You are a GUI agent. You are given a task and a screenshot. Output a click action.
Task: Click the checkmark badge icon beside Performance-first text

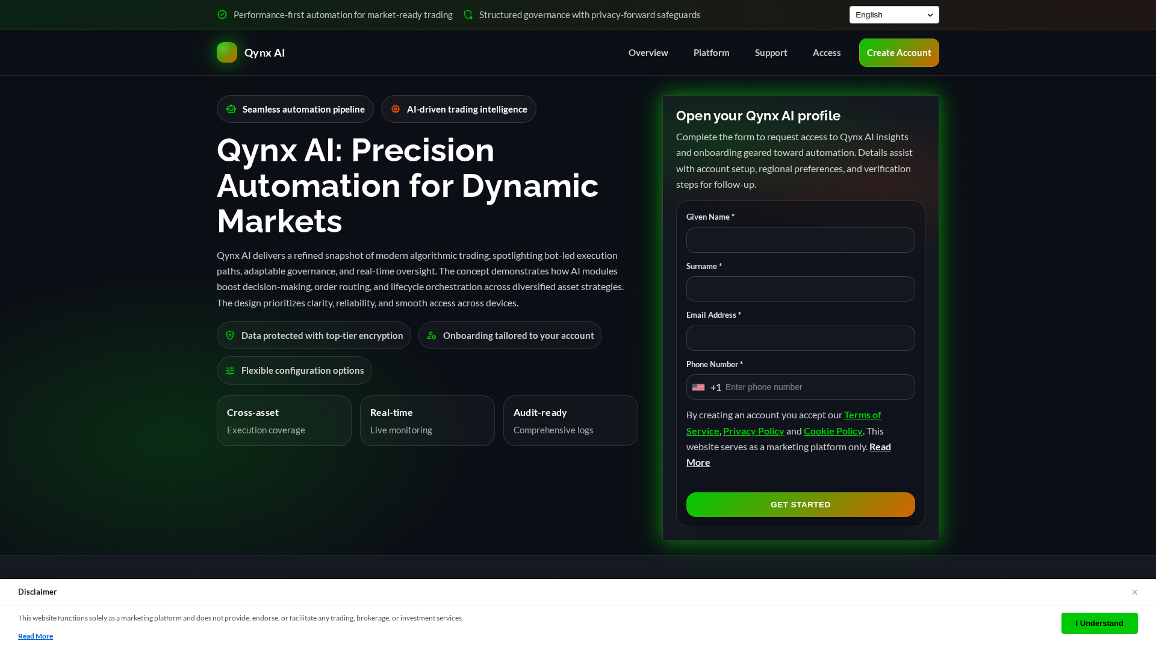tap(222, 14)
